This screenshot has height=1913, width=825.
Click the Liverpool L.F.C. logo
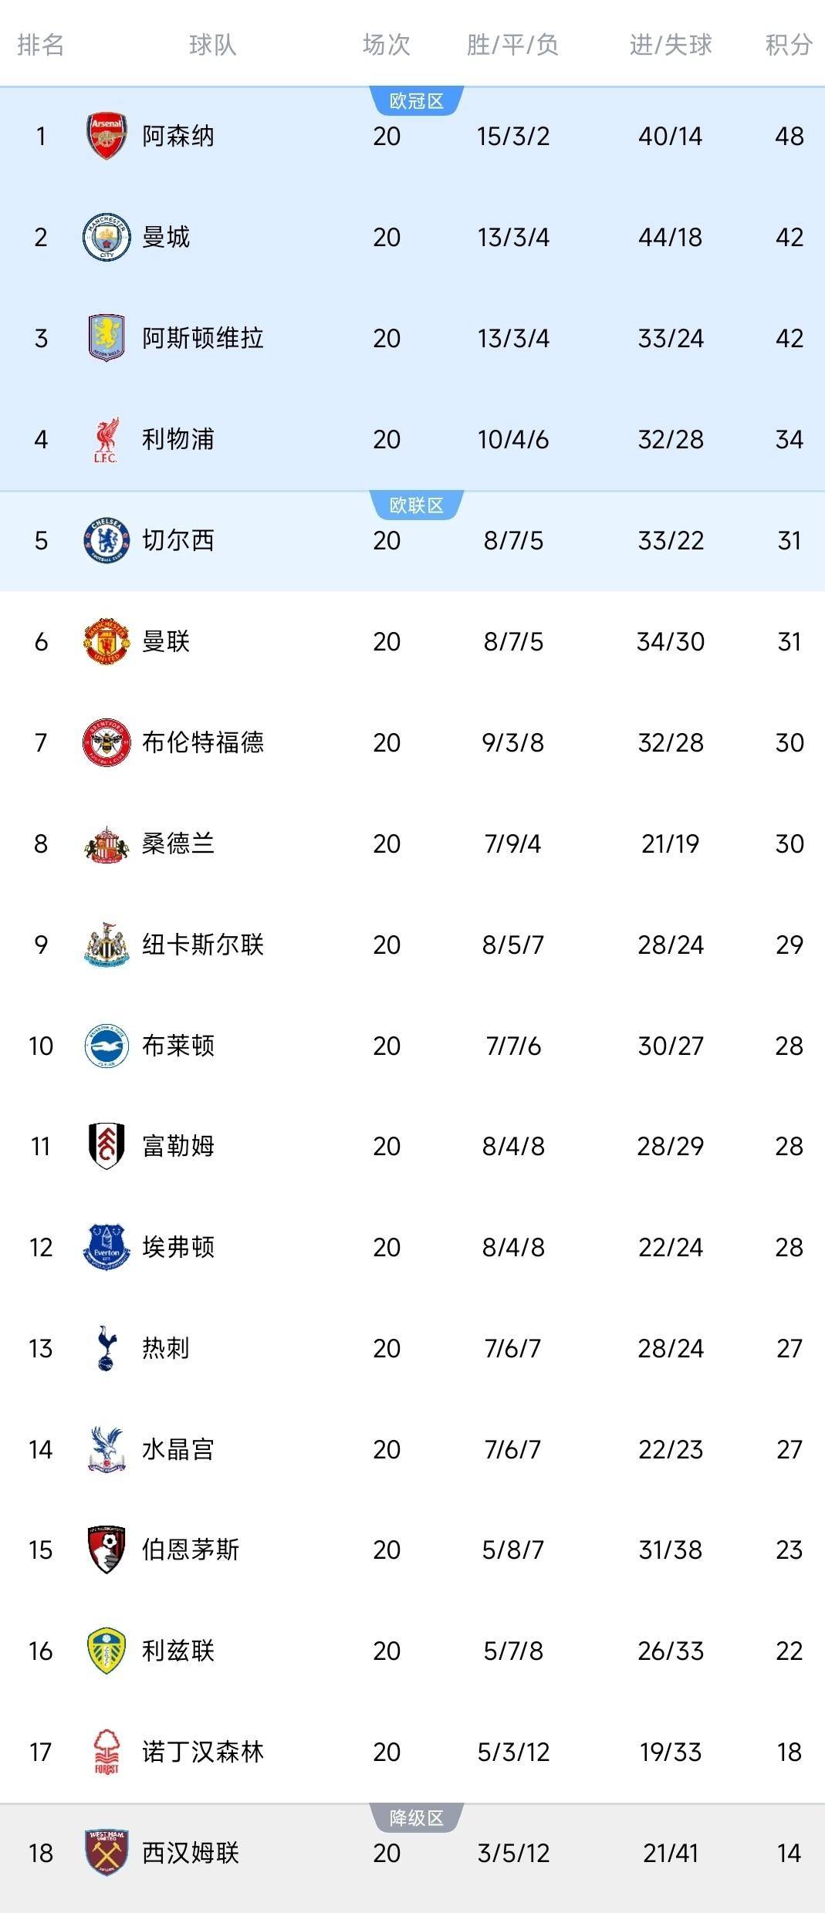(x=107, y=439)
